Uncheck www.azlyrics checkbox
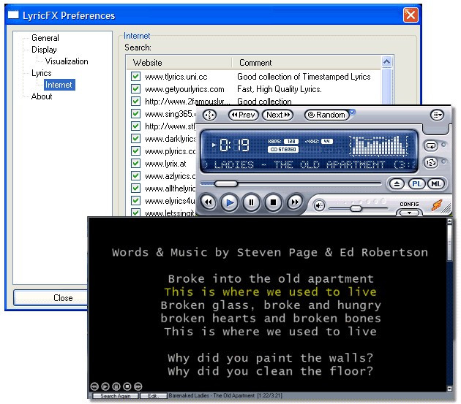Image resolution: width=461 pixels, height=404 pixels. pos(135,175)
